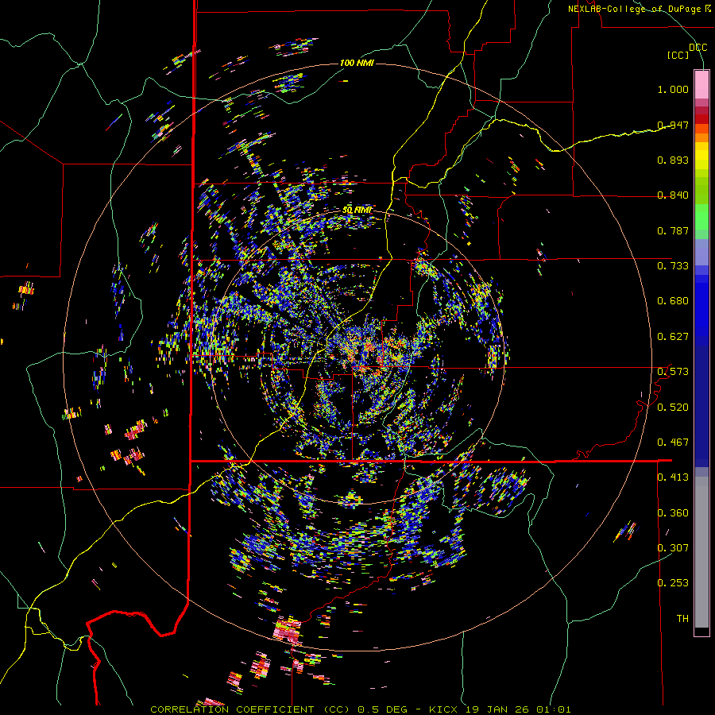Click the "0.307" legend value

click(x=673, y=548)
